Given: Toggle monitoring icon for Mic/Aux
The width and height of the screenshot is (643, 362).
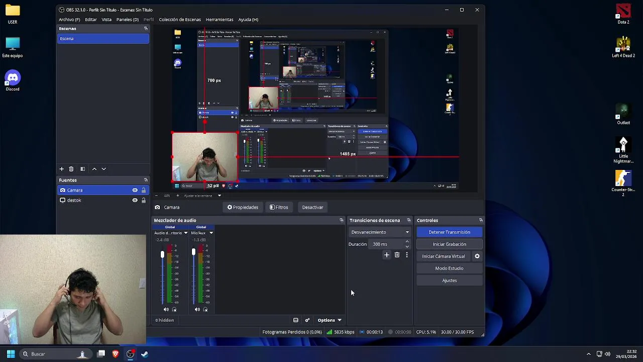Looking at the screenshot, I should pos(205,310).
